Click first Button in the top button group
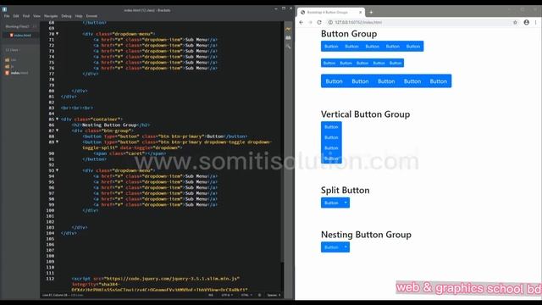The width and height of the screenshot is (542, 305). 331,47
